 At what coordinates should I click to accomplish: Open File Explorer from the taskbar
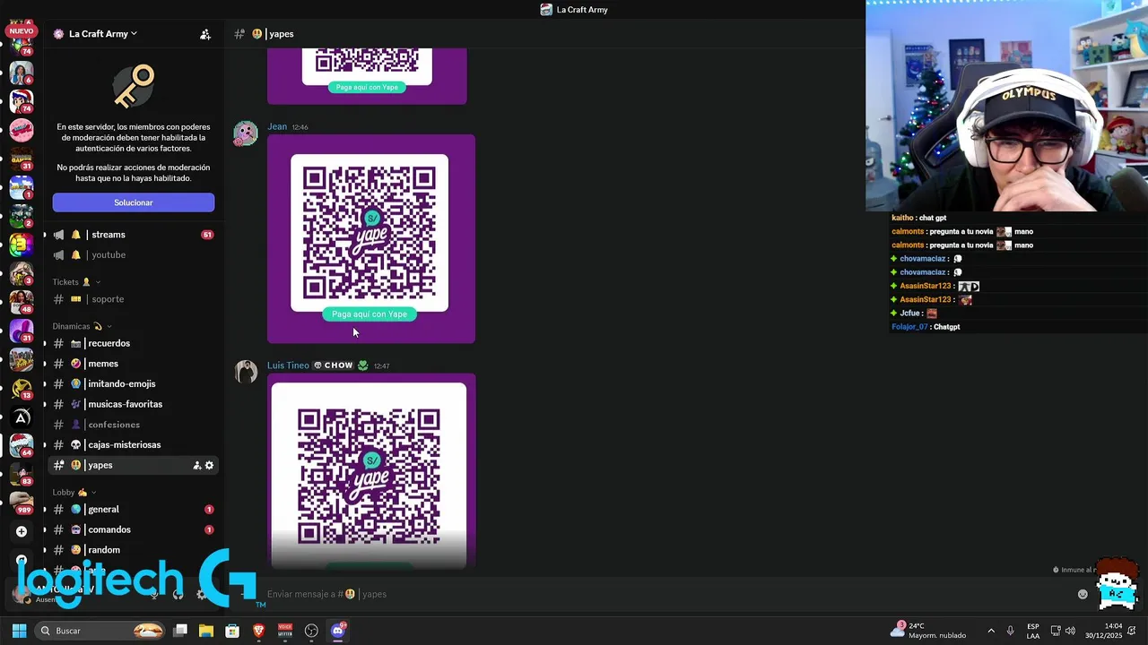point(206,631)
